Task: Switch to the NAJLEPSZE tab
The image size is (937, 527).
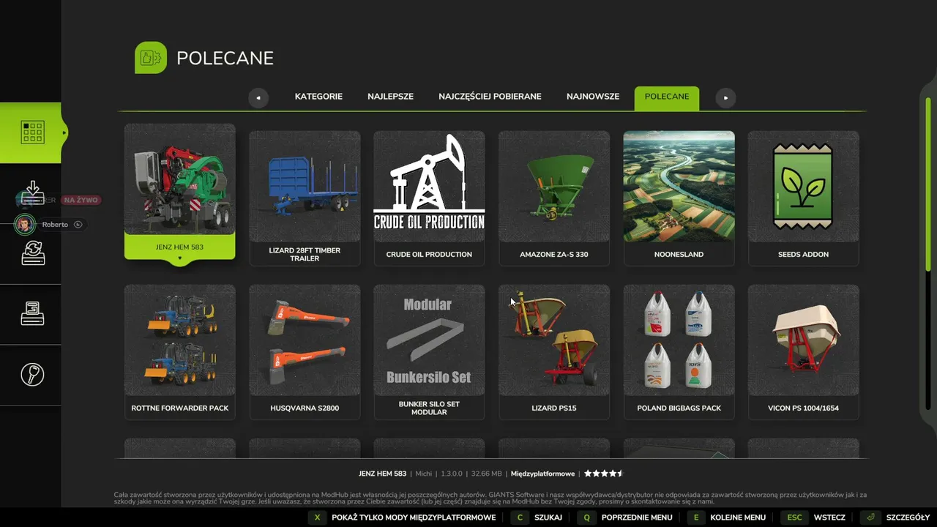Action: [390, 97]
